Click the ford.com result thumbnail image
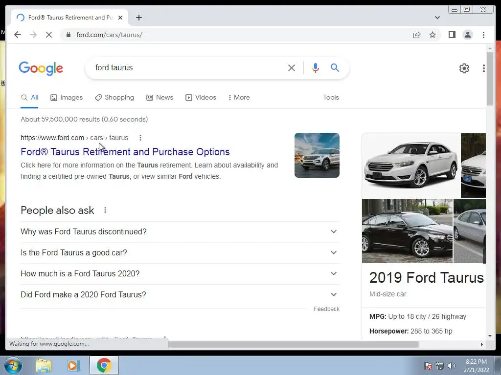The width and height of the screenshot is (501, 375). tap(317, 155)
